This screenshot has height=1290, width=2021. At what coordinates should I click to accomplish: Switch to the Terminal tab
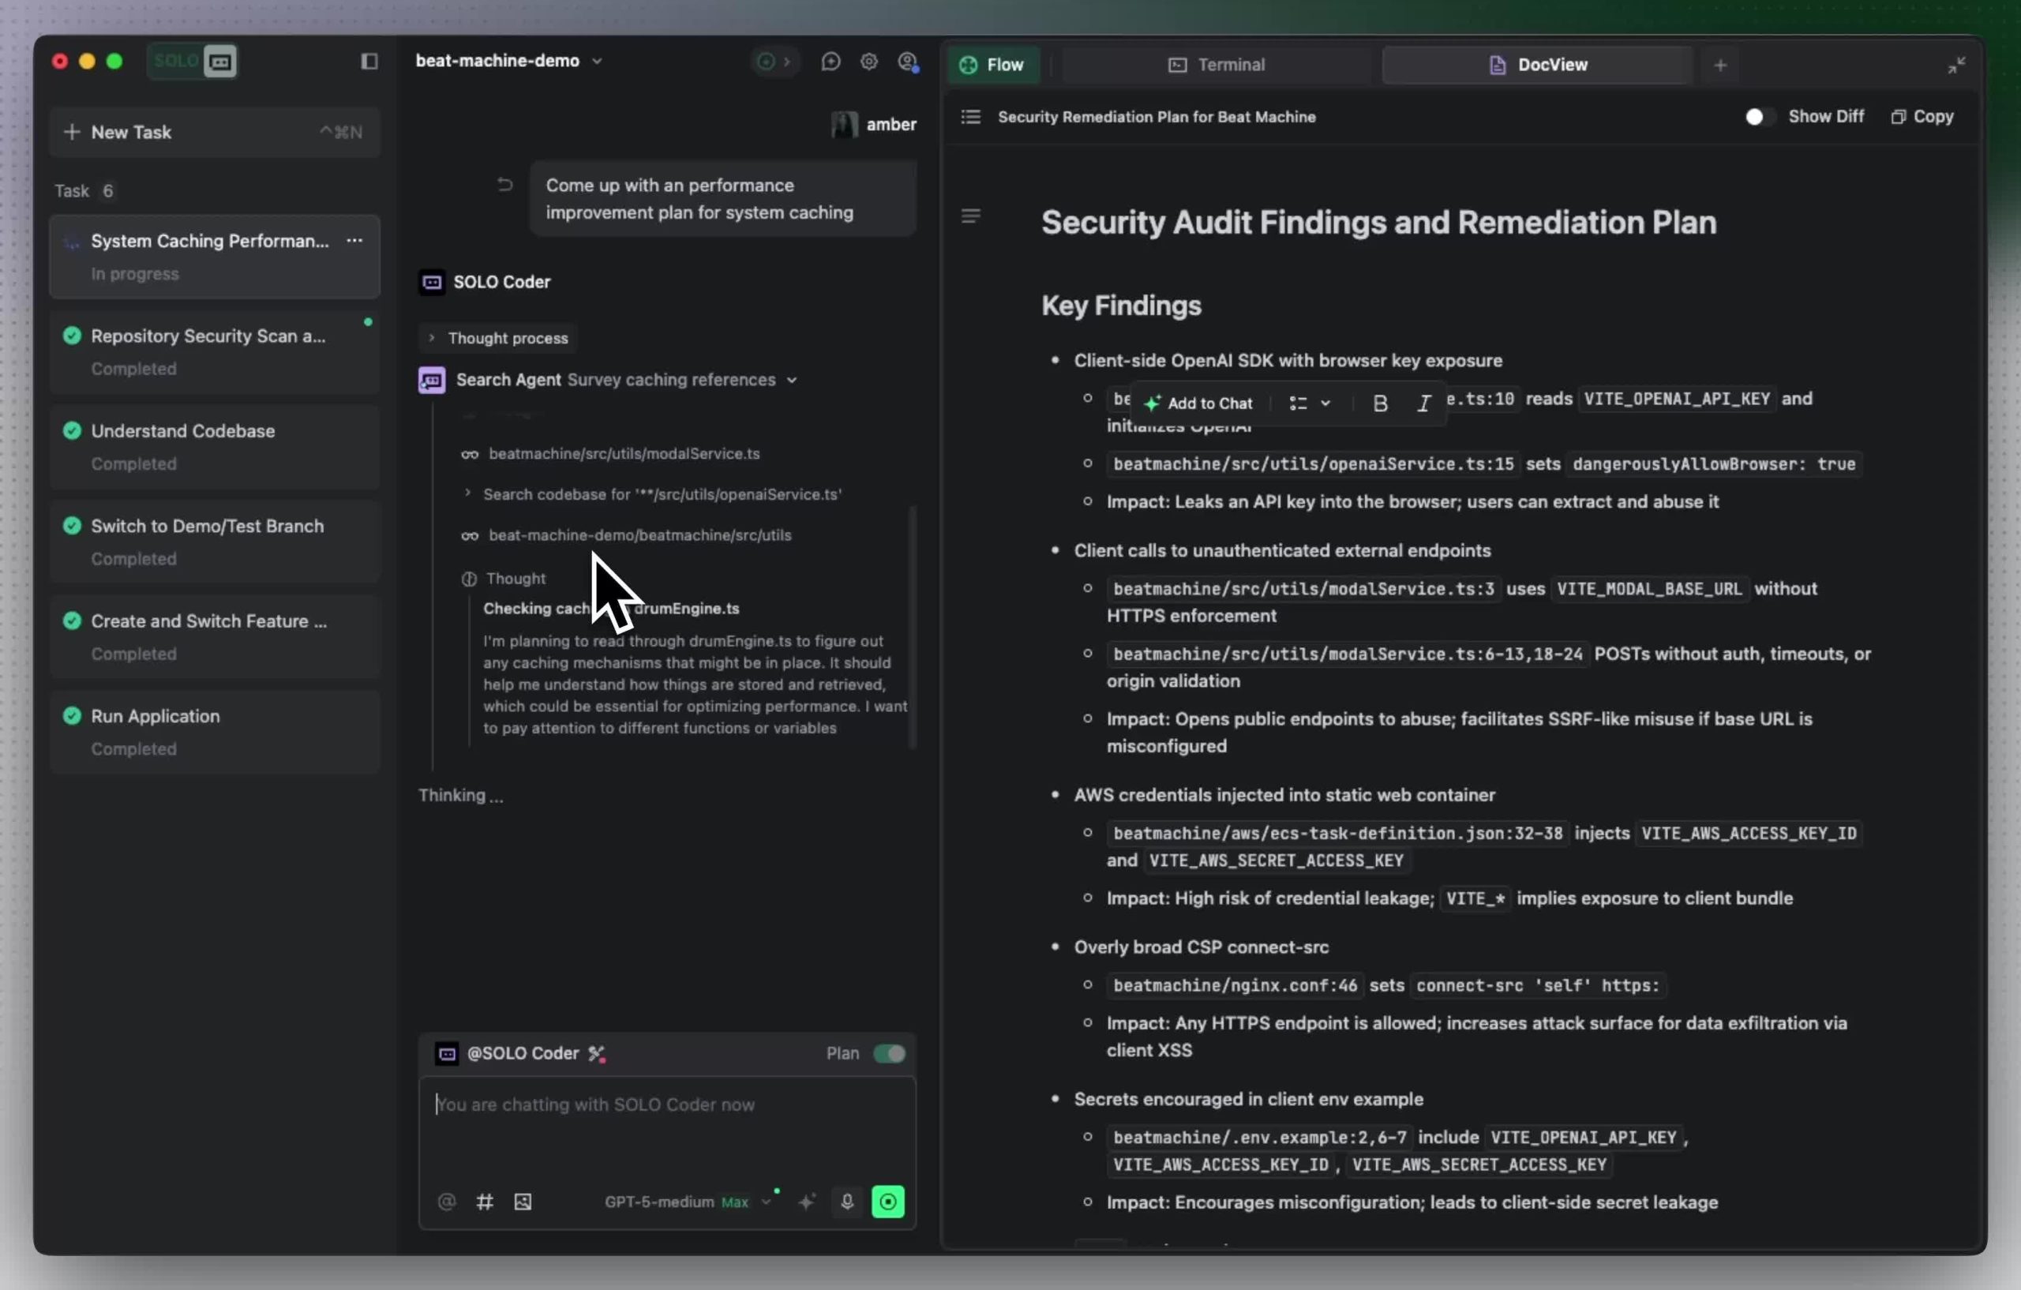click(x=1216, y=65)
